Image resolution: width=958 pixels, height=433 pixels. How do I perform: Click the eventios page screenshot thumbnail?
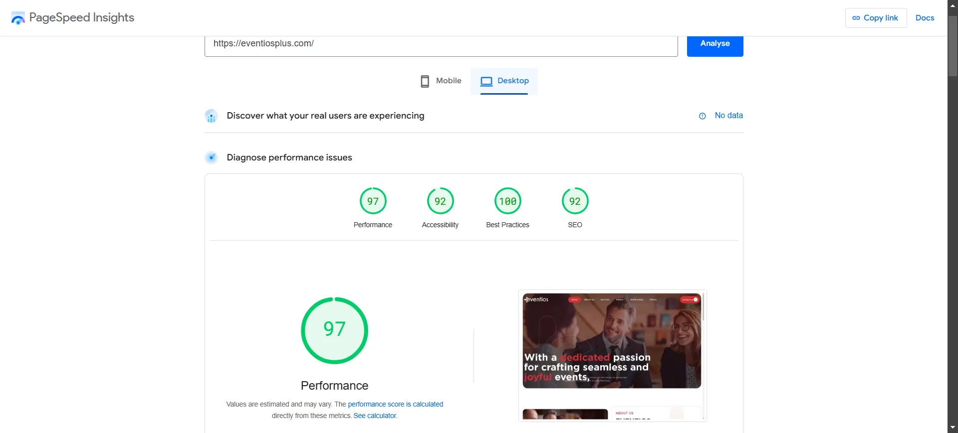(613, 356)
